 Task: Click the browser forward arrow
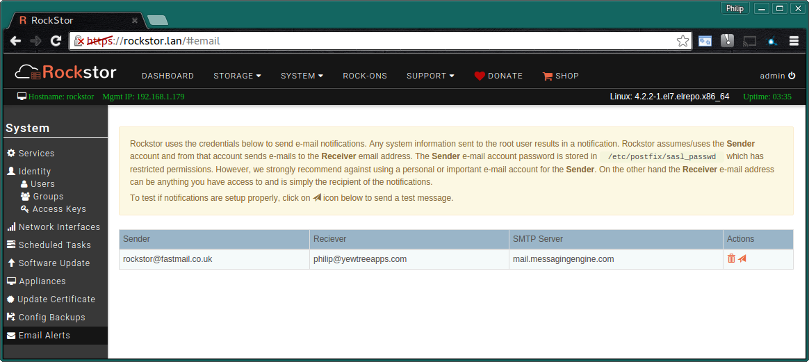(x=35, y=41)
